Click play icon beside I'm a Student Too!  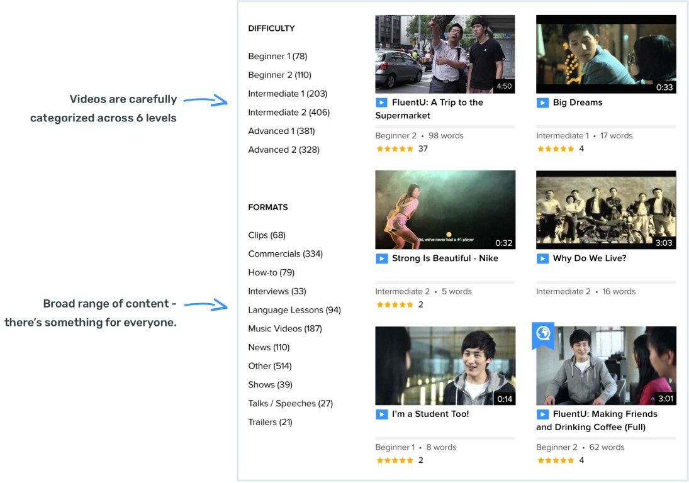[x=381, y=414]
